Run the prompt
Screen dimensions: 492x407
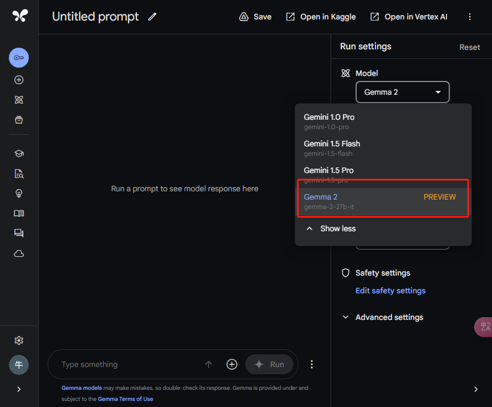(x=269, y=364)
